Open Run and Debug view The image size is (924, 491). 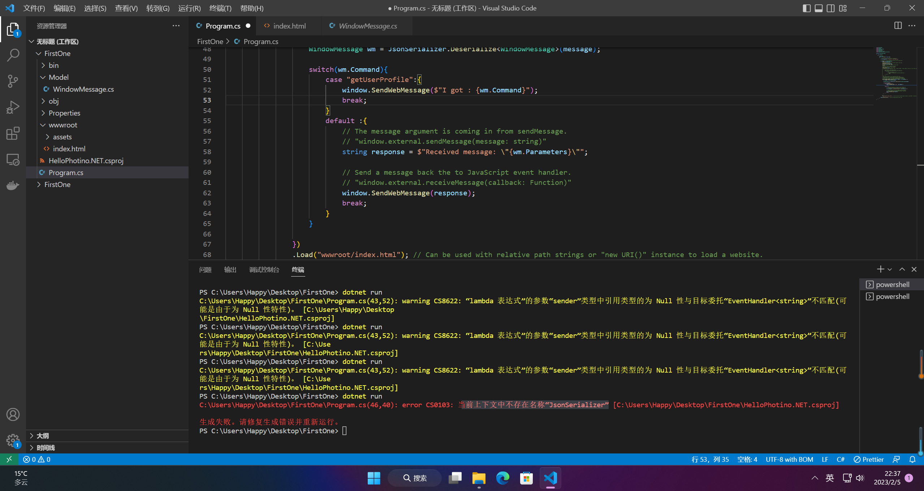click(13, 107)
